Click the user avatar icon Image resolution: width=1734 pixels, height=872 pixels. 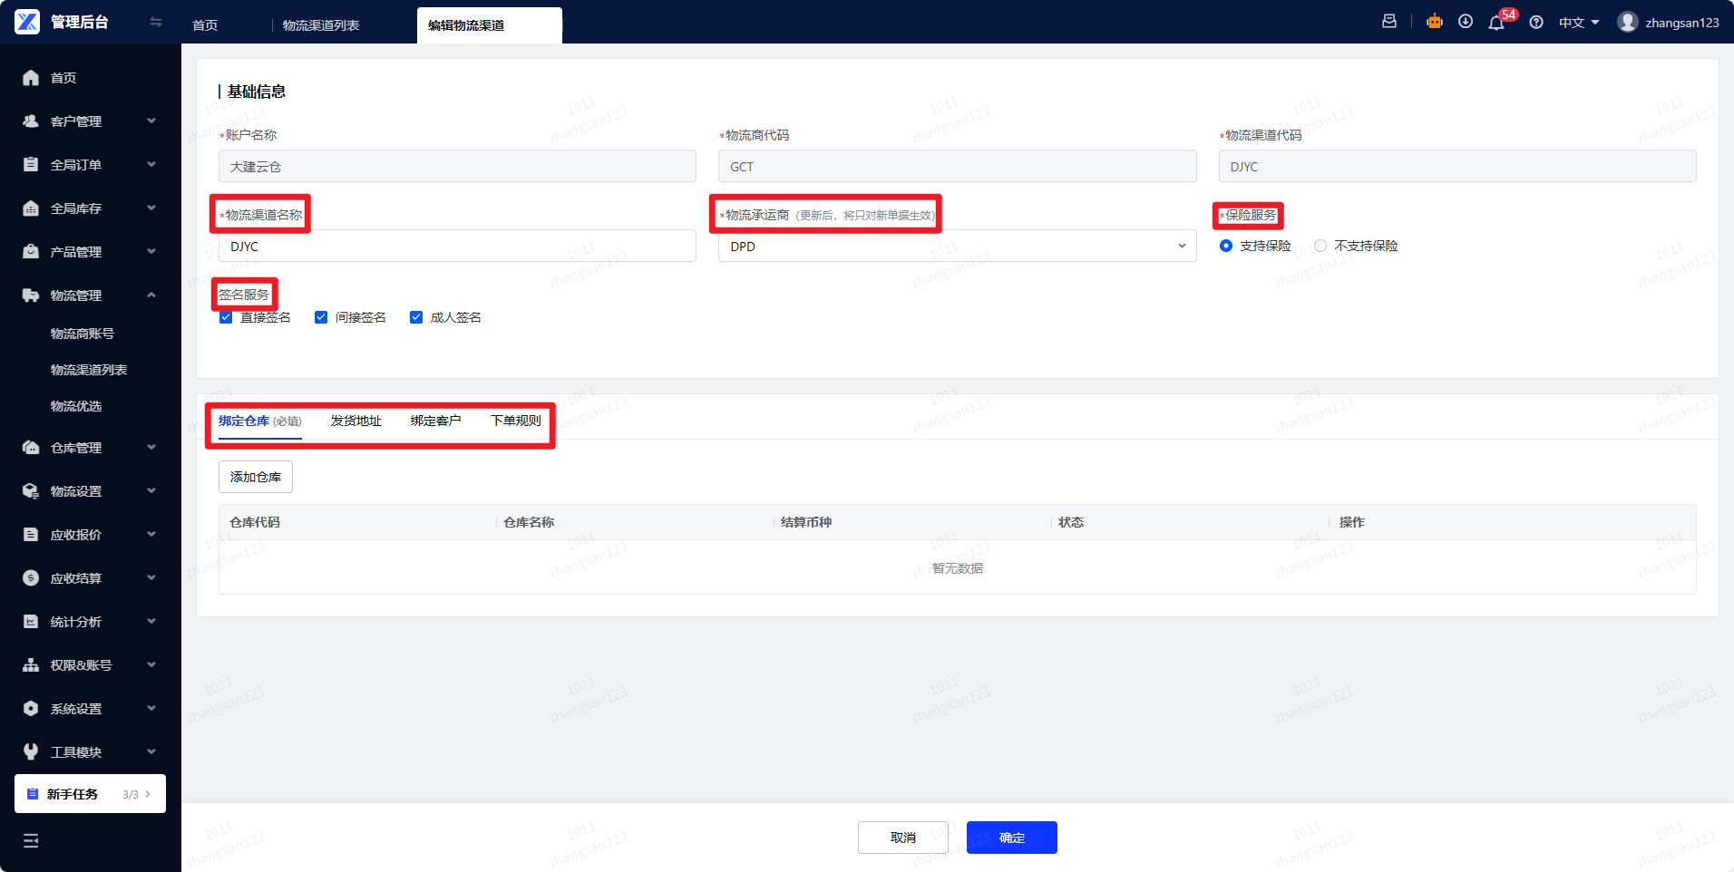1628,22
